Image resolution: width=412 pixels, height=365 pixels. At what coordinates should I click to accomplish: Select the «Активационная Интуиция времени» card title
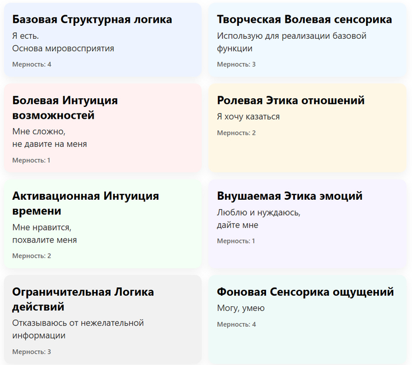coord(85,203)
